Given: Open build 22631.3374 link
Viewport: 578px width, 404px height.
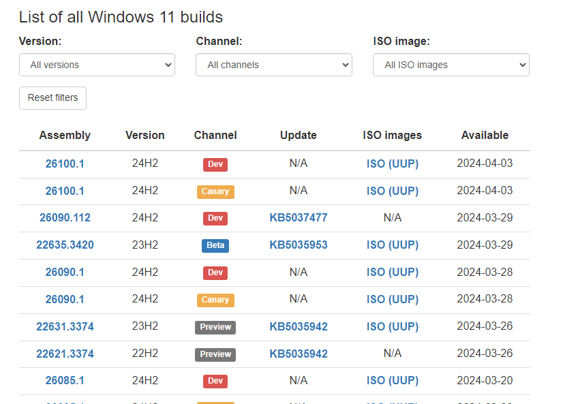Looking at the screenshot, I should click(65, 326).
